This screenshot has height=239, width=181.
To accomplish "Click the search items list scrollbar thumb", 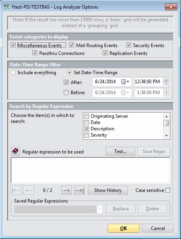I will (166, 123).
